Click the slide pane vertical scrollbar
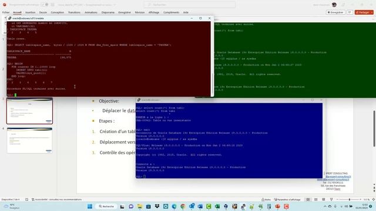The width and height of the screenshot is (376, 211). click(x=374, y=129)
